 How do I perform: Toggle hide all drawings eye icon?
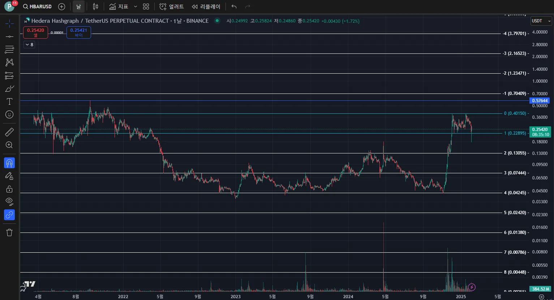point(9,201)
